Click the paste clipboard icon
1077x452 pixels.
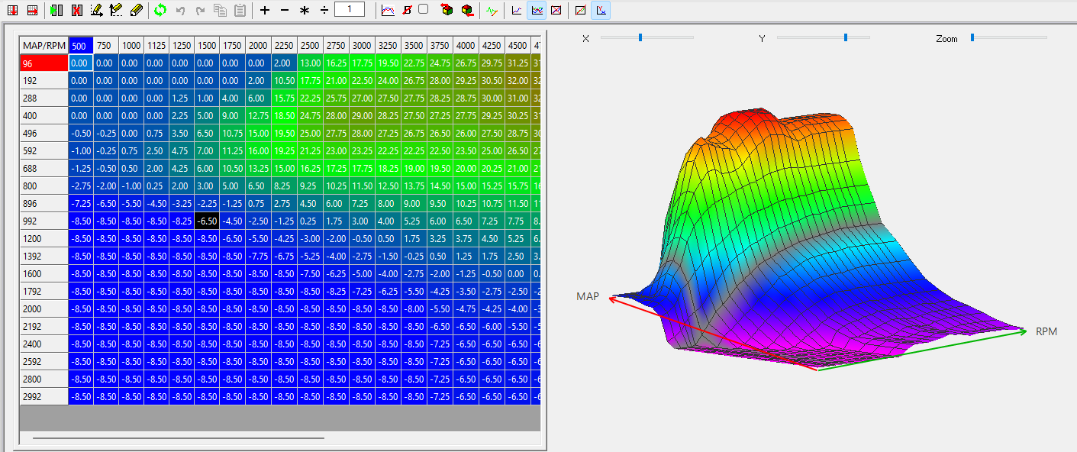pyautogui.click(x=240, y=10)
